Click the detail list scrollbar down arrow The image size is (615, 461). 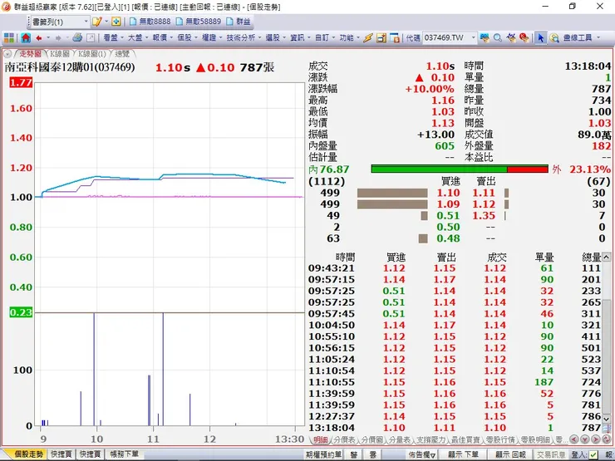tap(607, 419)
